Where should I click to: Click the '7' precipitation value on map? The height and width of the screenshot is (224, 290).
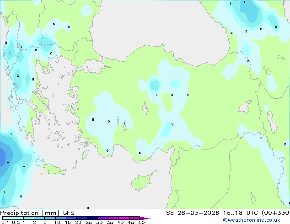[x=8, y=163]
